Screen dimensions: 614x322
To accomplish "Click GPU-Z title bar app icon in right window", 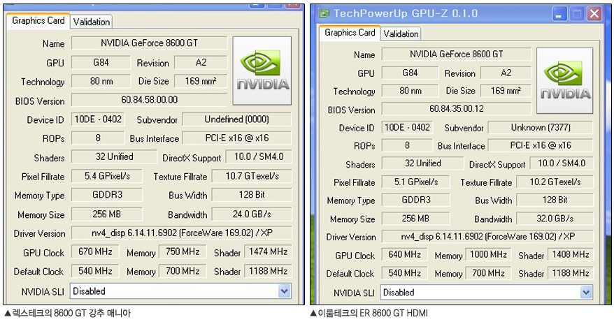I will (324, 13).
